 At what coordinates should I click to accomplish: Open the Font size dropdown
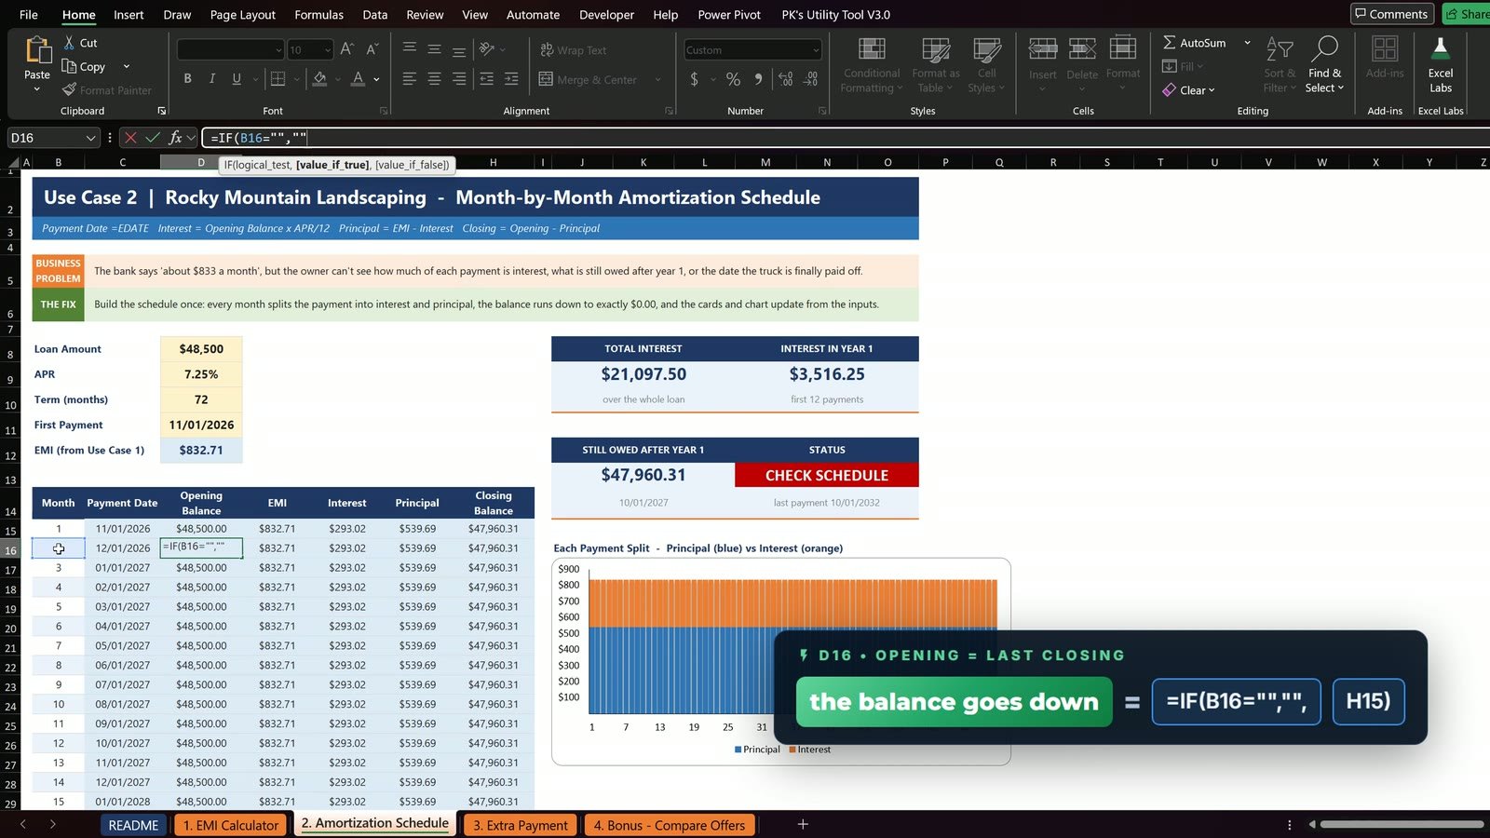pos(328,50)
